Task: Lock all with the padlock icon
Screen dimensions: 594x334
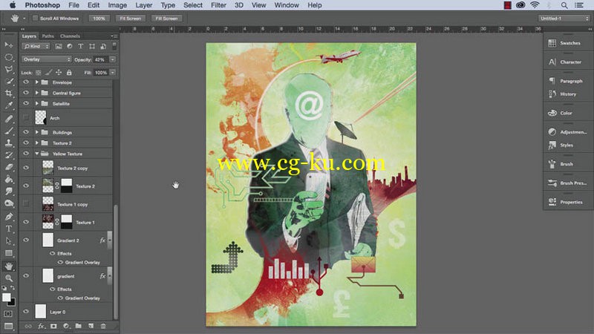Action: point(69,72)
